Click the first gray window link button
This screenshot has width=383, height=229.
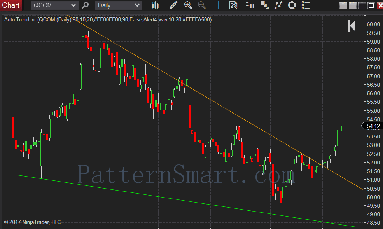343,5
